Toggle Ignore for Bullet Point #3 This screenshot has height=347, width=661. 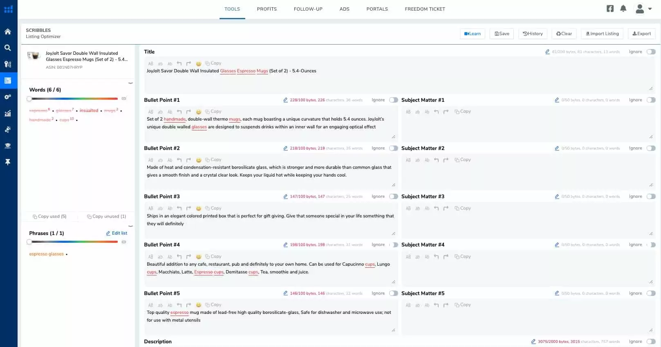tap(394, 197)
